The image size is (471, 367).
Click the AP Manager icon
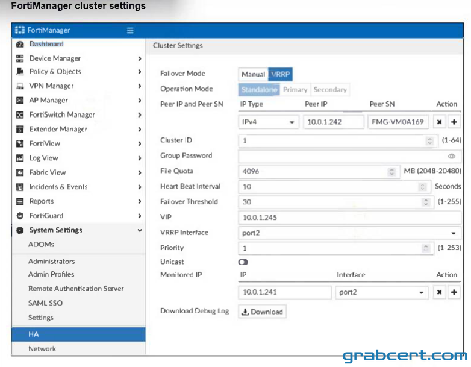pyautogui.click(x=20, y=101)
